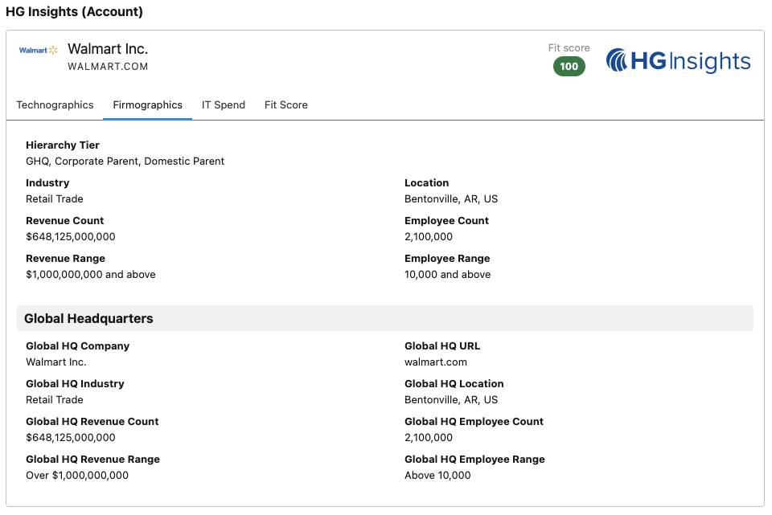Open the IT Spend tab
The image size is (772, 515).
coord(223,104)
